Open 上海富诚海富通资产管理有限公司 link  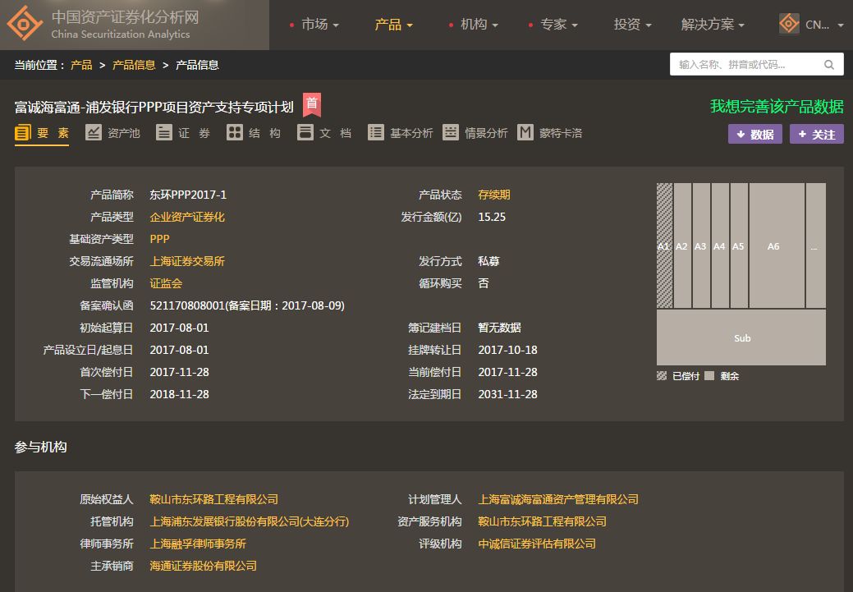pos(558,499)
